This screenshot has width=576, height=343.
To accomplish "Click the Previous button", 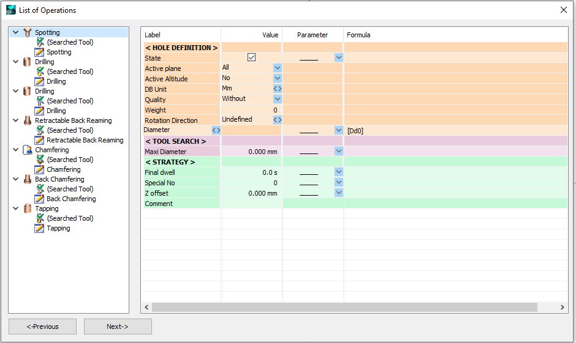I will coord(42,326).
